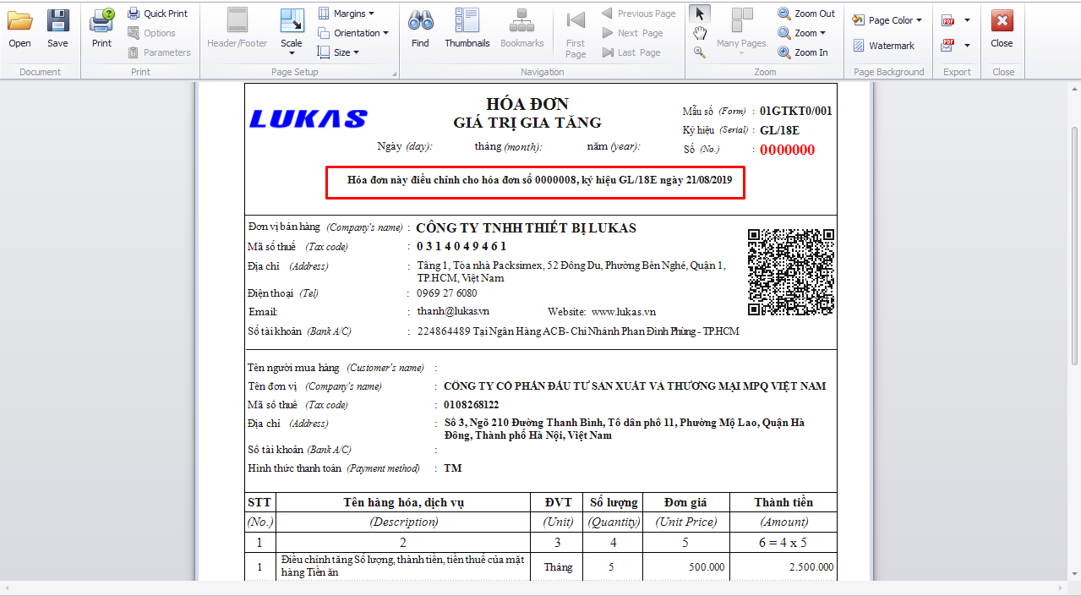Click the HÓA ĐƠN title heading
Viewport: 1081px width, 596px height.
click(x=527, y=104)
